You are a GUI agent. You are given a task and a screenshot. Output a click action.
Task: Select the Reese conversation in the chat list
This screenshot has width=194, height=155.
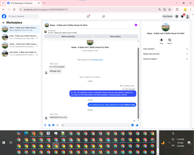pyautogui.click(x=21, y=29)
